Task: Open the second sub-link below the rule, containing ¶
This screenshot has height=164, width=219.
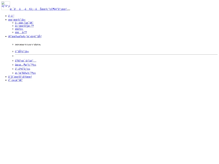Action: (26, 65)
